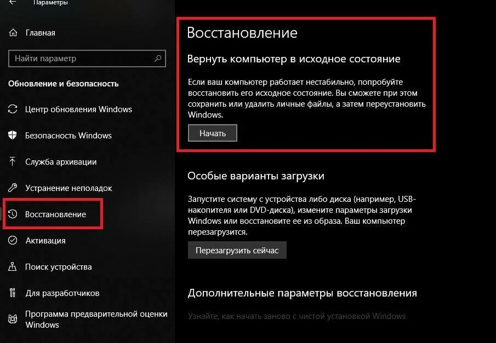Click the Начать button
Image resolution: width=496 pixels, height=343 pixels.
(x=213, y=133)
